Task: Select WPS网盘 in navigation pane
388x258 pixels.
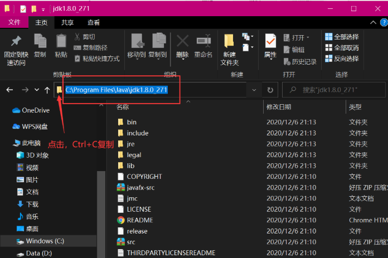Action: pos(30,126)
